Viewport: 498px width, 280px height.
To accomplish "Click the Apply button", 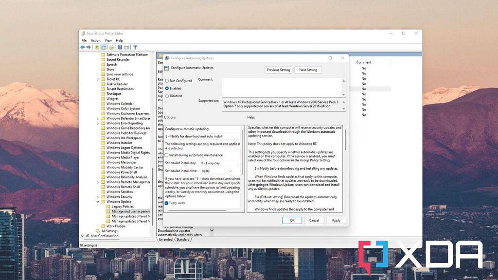I will tap(336, 220).
